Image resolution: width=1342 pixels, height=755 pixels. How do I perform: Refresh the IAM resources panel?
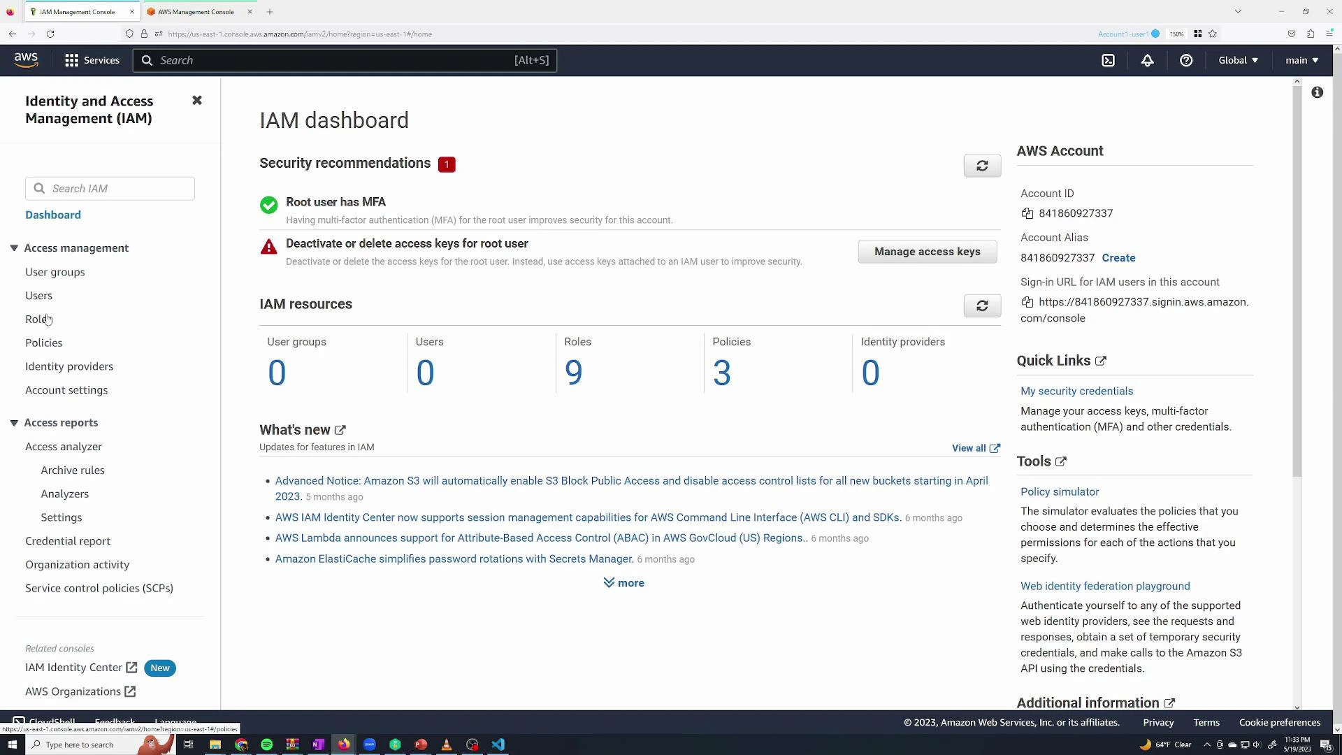(982, 305)
